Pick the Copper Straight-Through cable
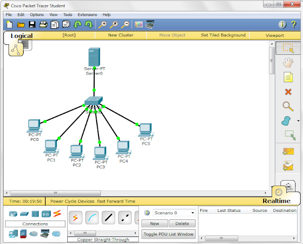 point(108,218)
